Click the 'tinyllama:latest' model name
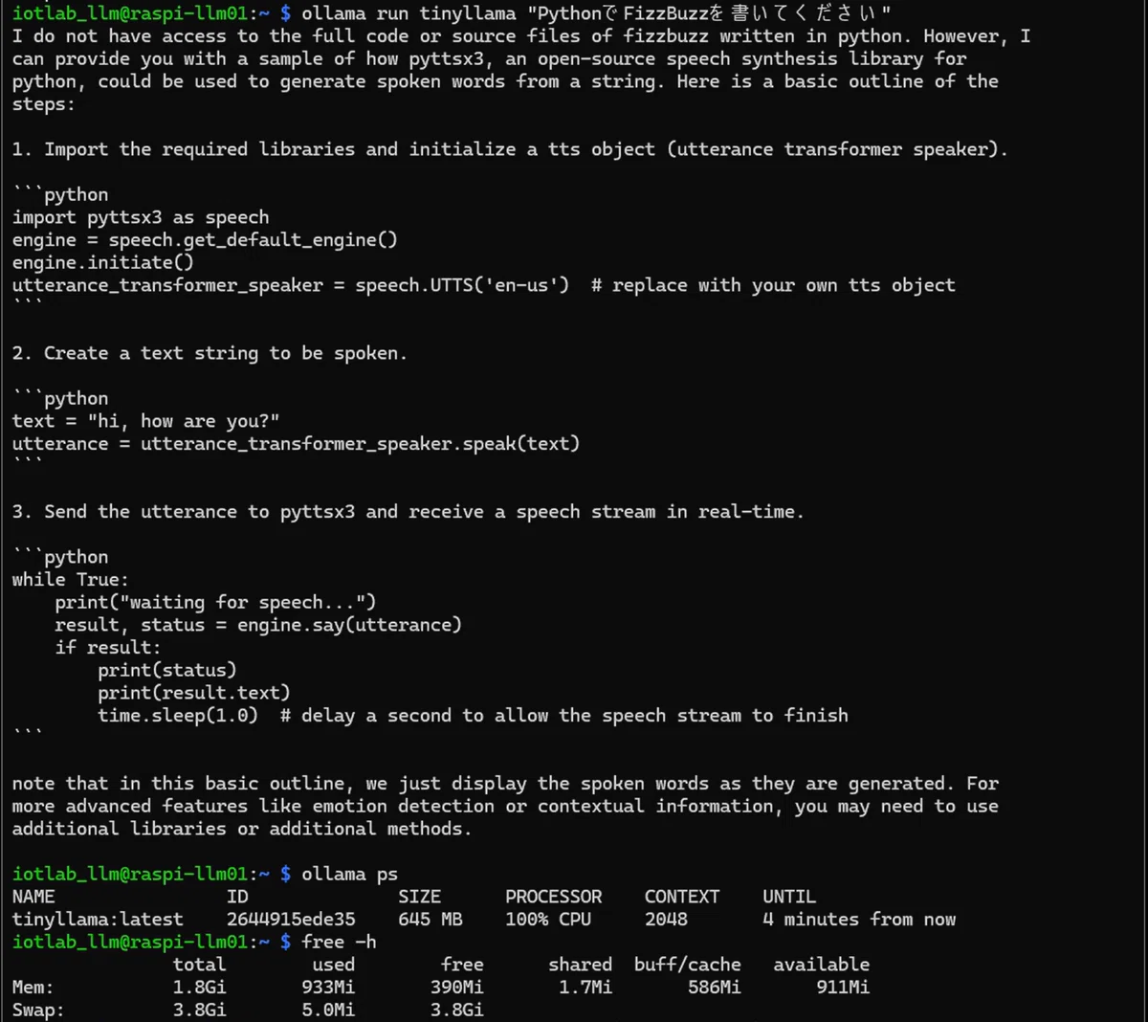 pos(98,920)
